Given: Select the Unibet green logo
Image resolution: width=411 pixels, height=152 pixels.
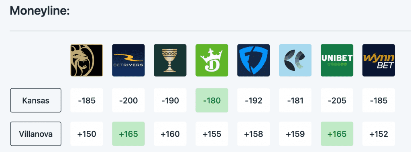Looking at the screenshot, I should point(337,60).
